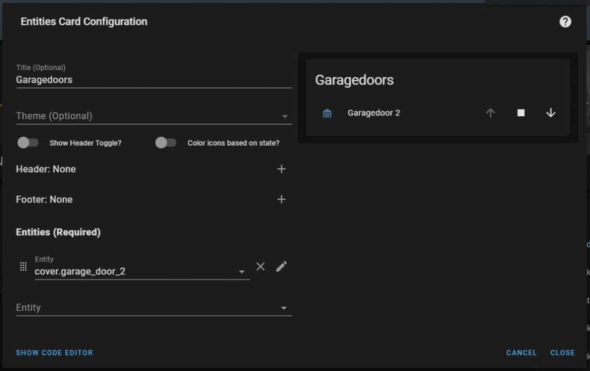Image resolution: width=590 pixels, height=371 pixels.
Task: Open the cover.garage_door_2 entity dropdown
Action: pyautogui.click(x=242, y=271)
